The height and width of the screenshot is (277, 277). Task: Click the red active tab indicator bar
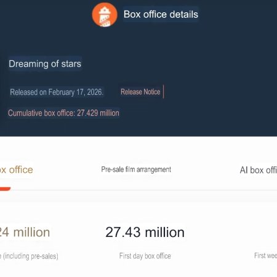pos(5,189)
